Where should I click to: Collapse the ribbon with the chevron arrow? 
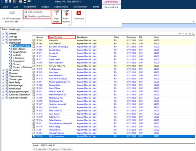tap(193, 22)
